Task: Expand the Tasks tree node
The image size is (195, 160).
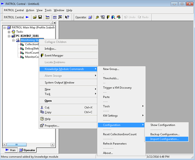Action: (x=9, y=32)
